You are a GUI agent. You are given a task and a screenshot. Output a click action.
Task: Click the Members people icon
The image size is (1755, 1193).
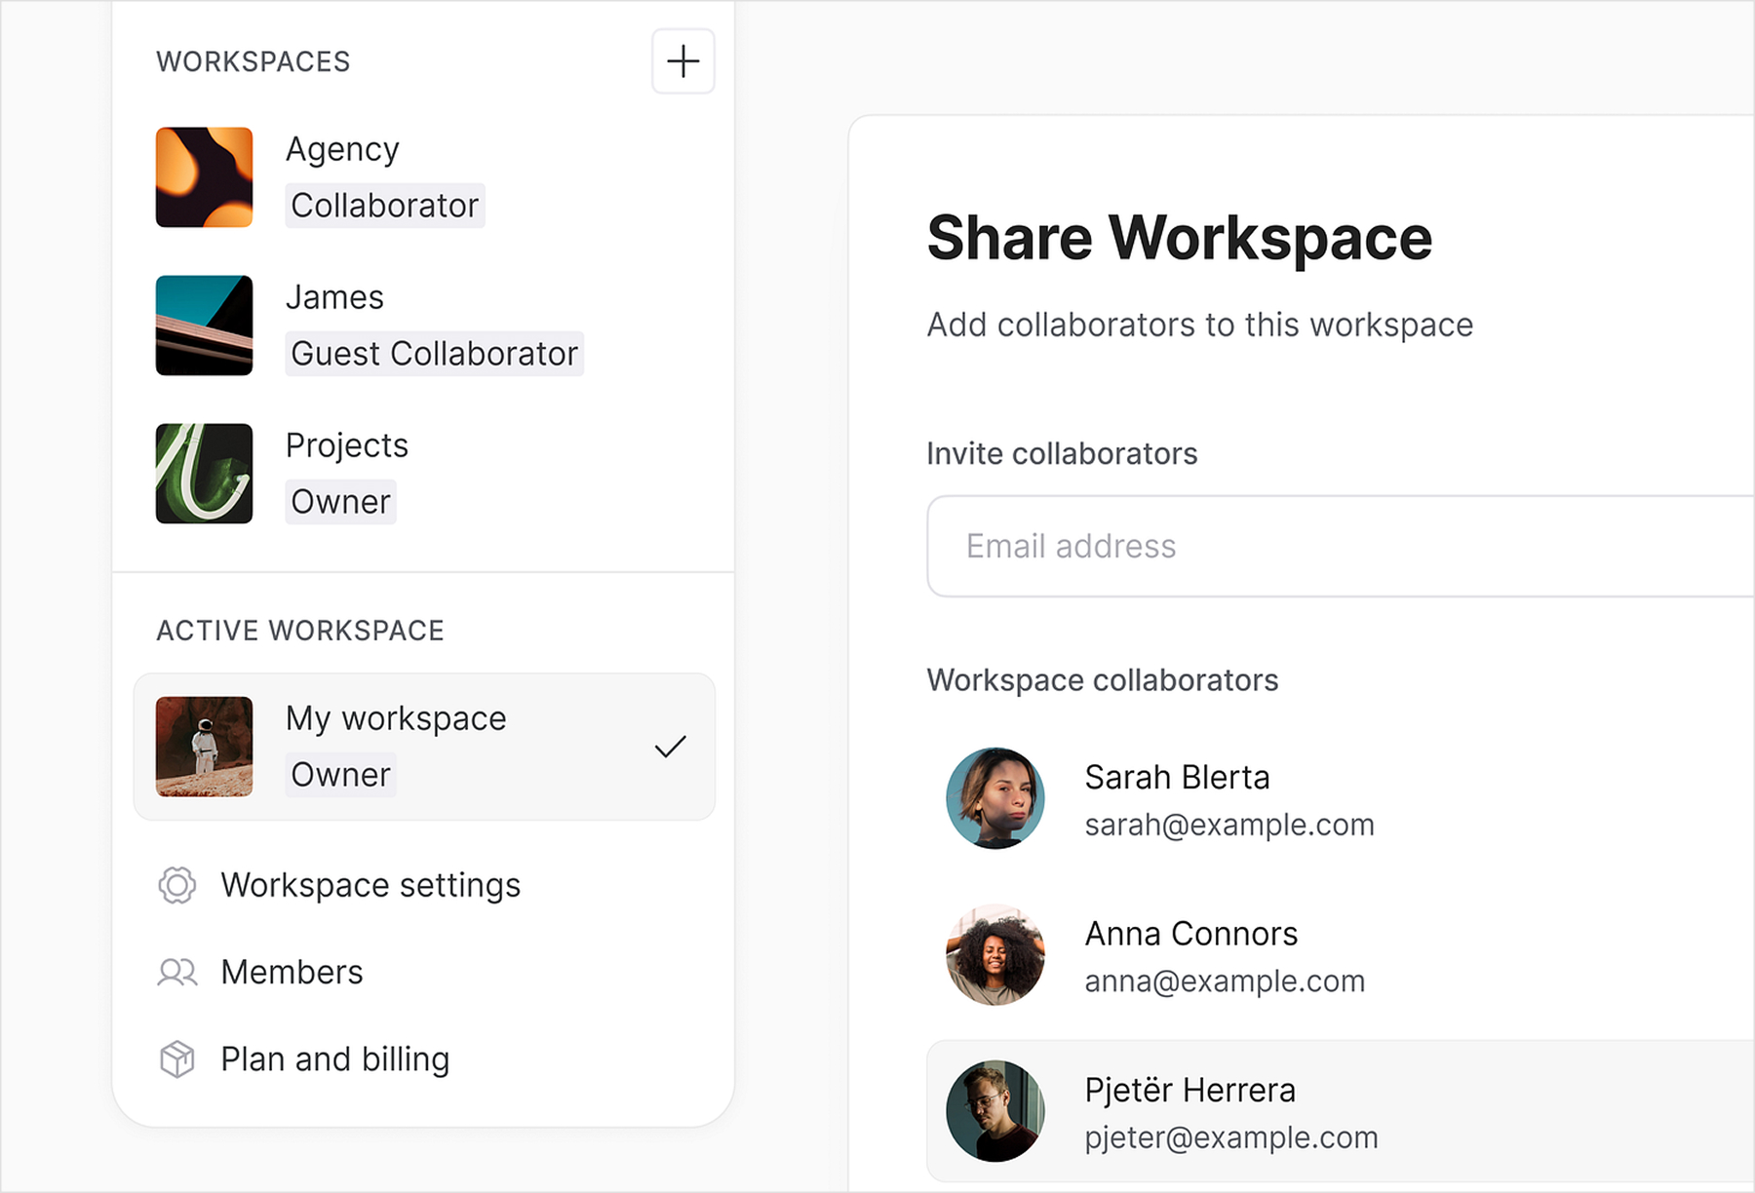tap(176, 972)
